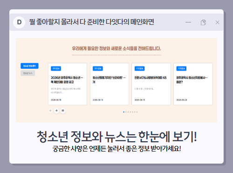This screenshot has width=233, height=173.
Task: Click the overlapping pages icon in title bar
Action: pos(203,22)
